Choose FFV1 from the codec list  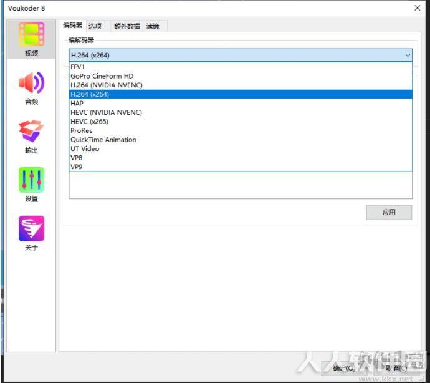pyautogui.click(x=241, y=67)
